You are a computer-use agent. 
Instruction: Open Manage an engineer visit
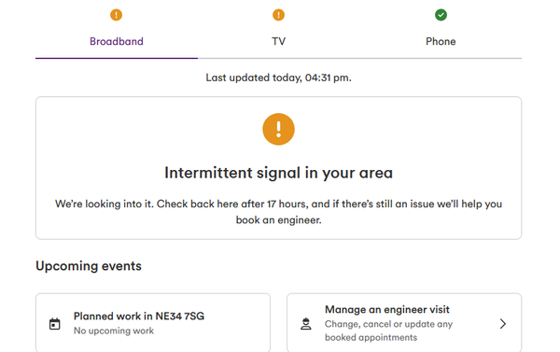[404, 323]
